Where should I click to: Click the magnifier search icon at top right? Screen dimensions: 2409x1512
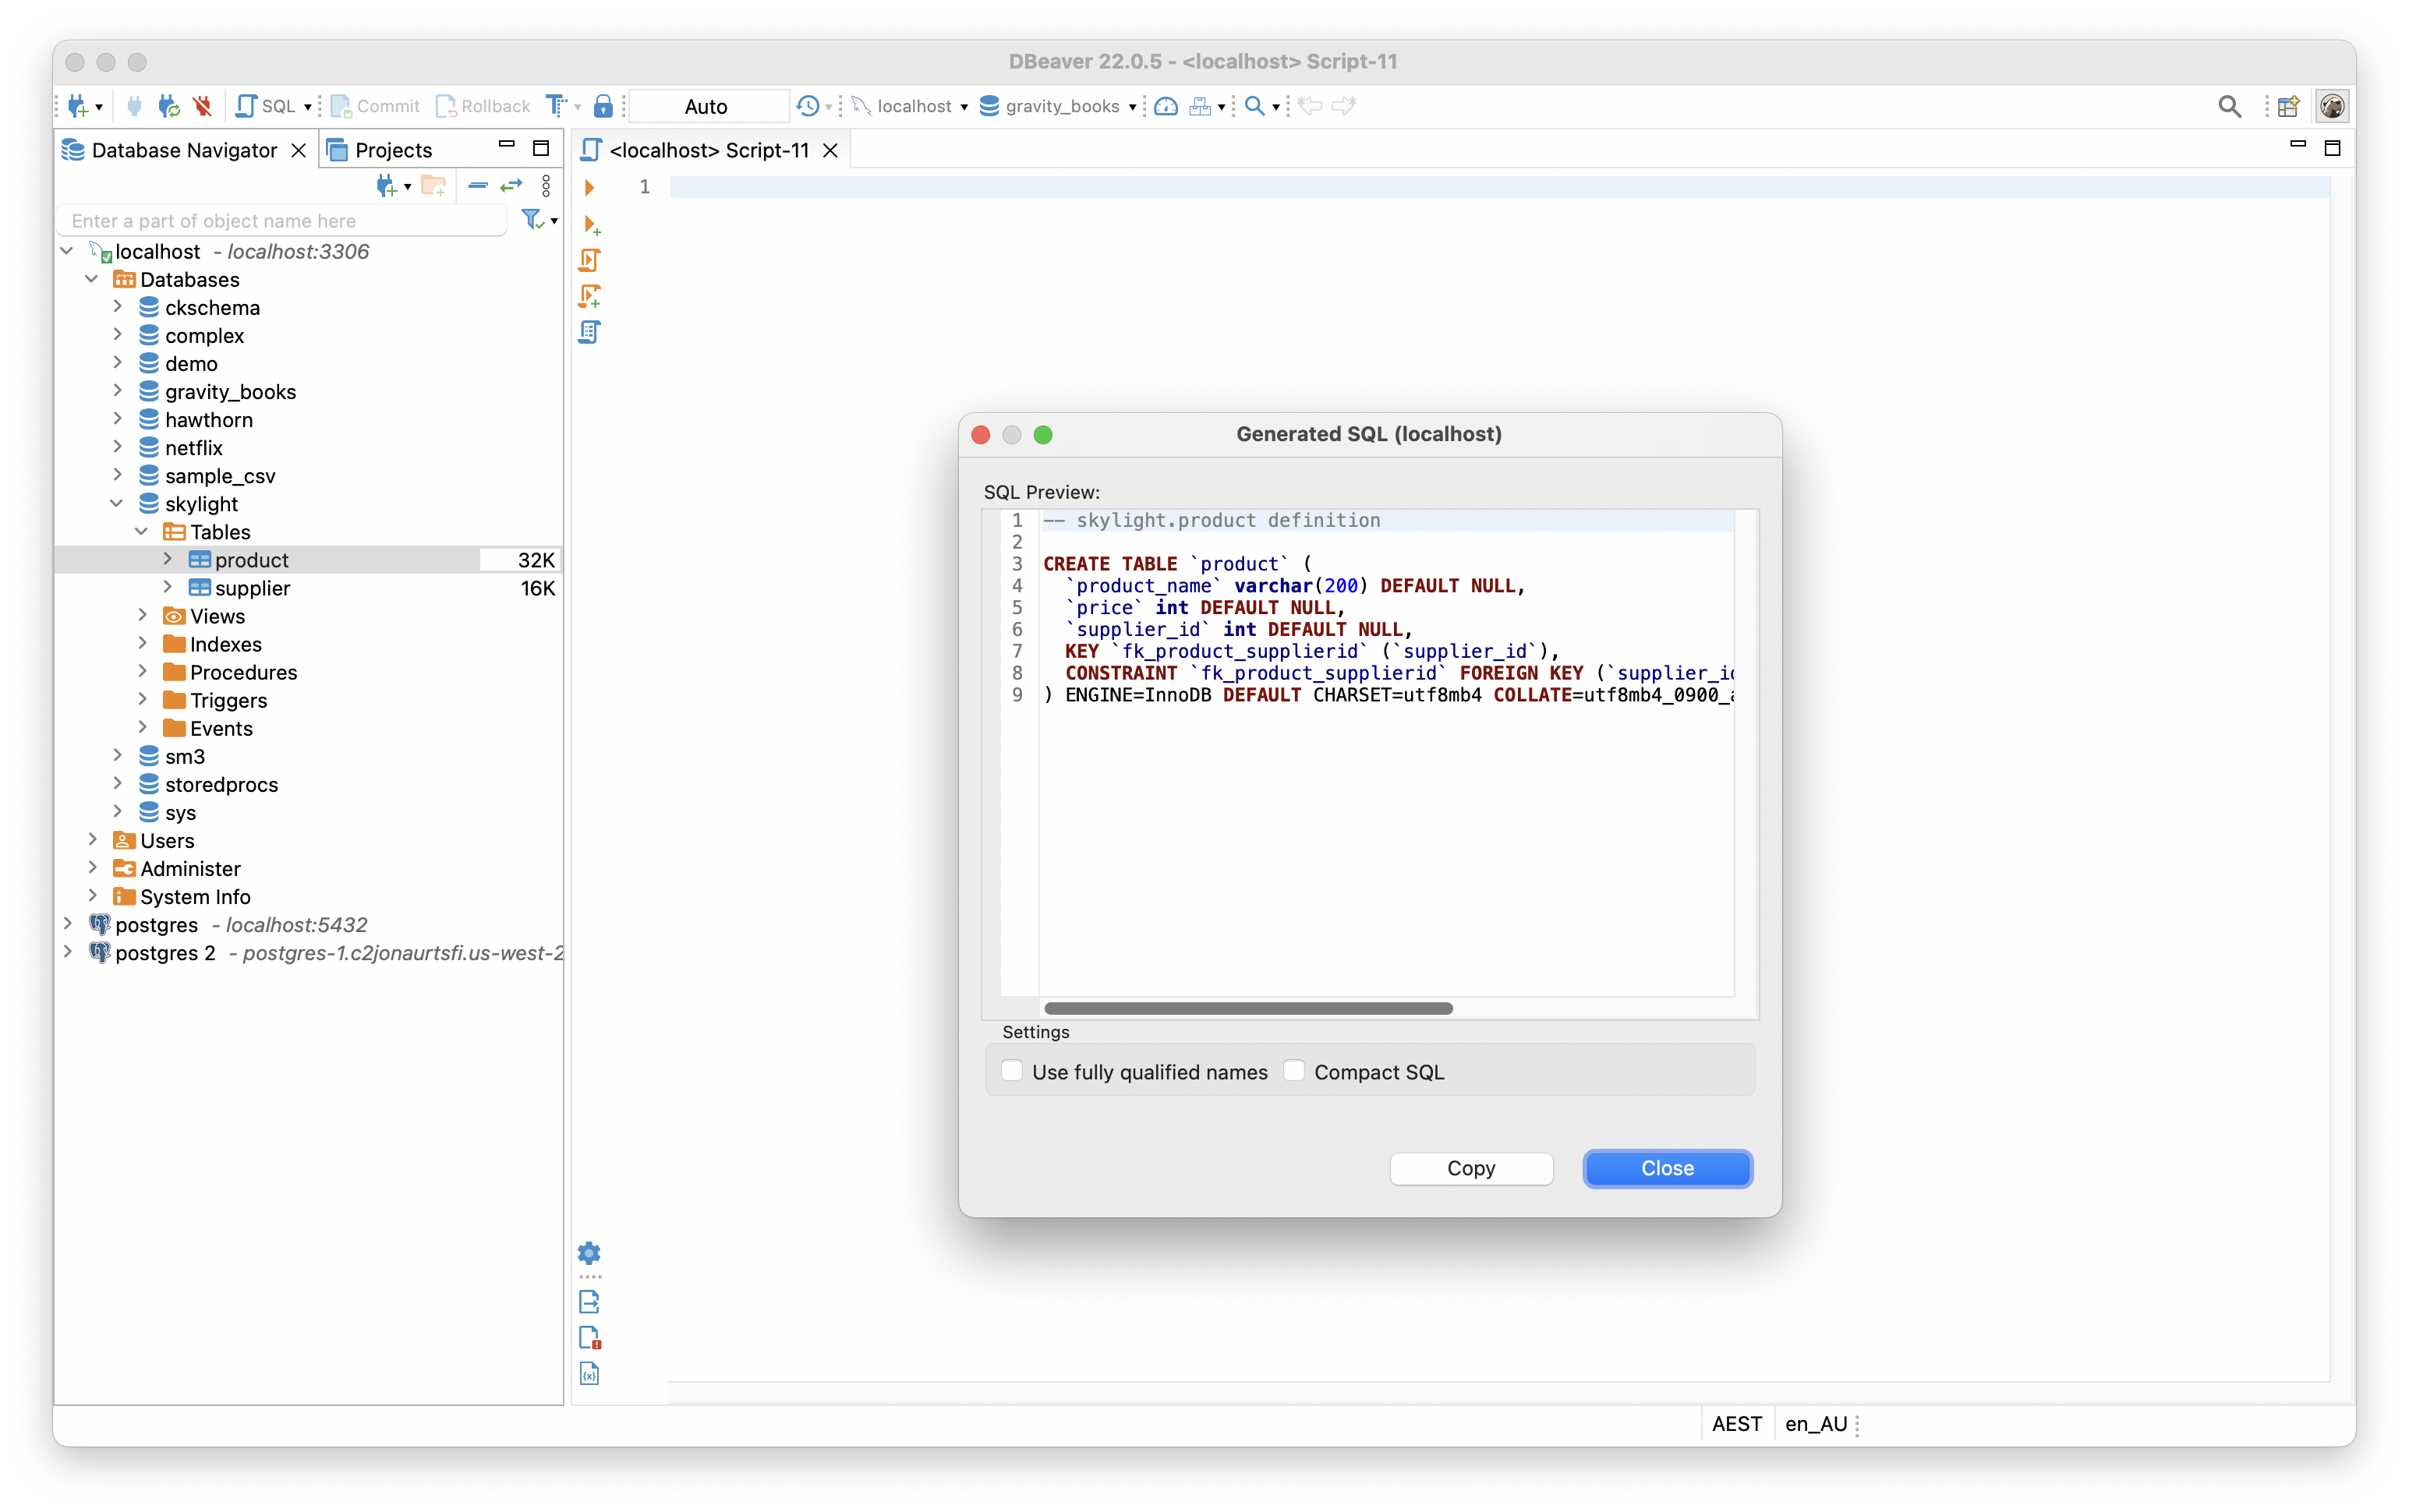2229,106
